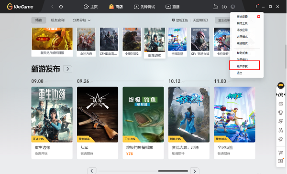Click the page vertical scrollbar
Screen dimensions: 287x174
[286, 57]
